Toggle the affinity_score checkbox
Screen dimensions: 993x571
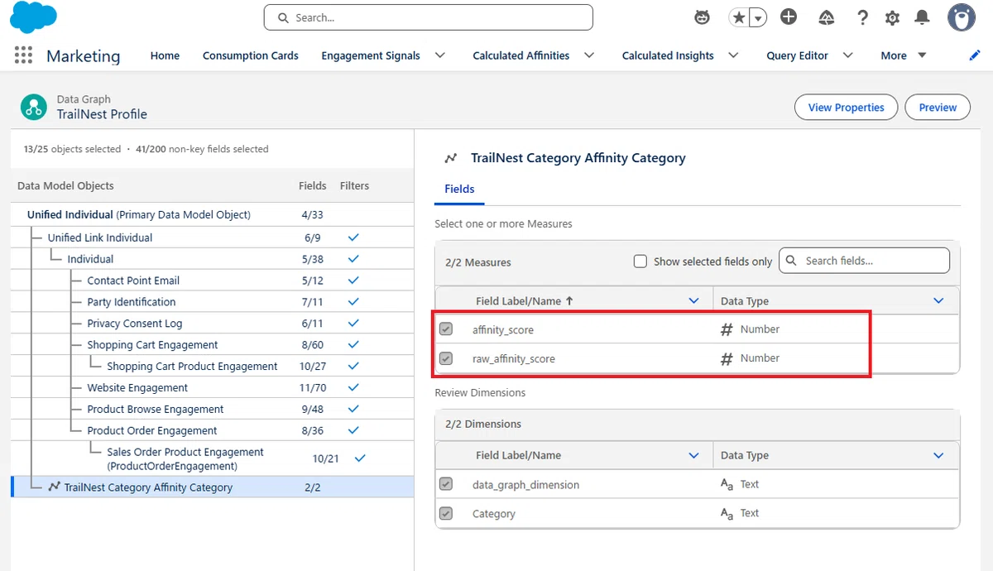pyautogui.click(x=446, y=329)
